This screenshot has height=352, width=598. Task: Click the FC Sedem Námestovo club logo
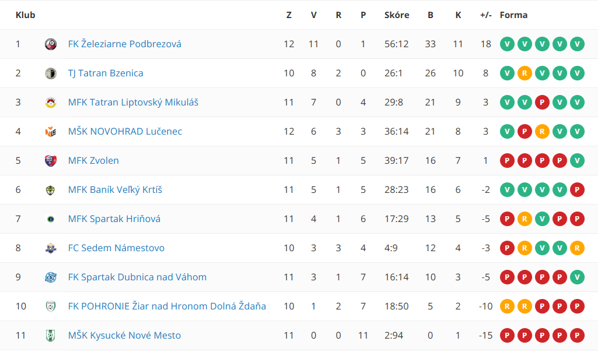click(51, 248)
